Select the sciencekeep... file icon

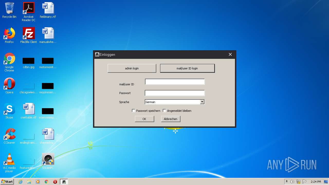[48, 114]
